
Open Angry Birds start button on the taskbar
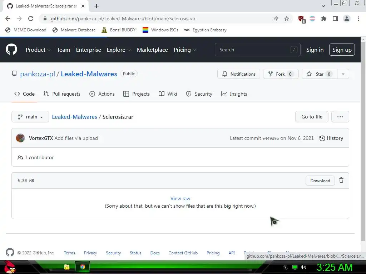(x=10, y=267)
